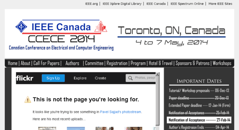This screenshot has height=130, width=239.
Task: Click the Flickr Sign Up button
Action: pyautogui.click(x=53, y=78)
